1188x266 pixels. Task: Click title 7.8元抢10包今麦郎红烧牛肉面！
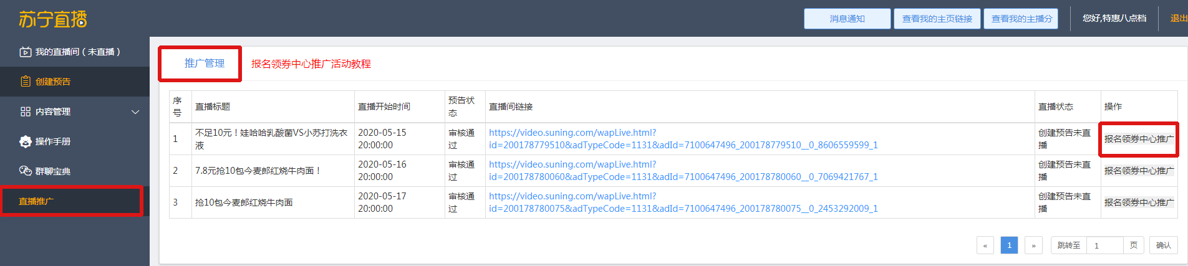click(258, 171)
